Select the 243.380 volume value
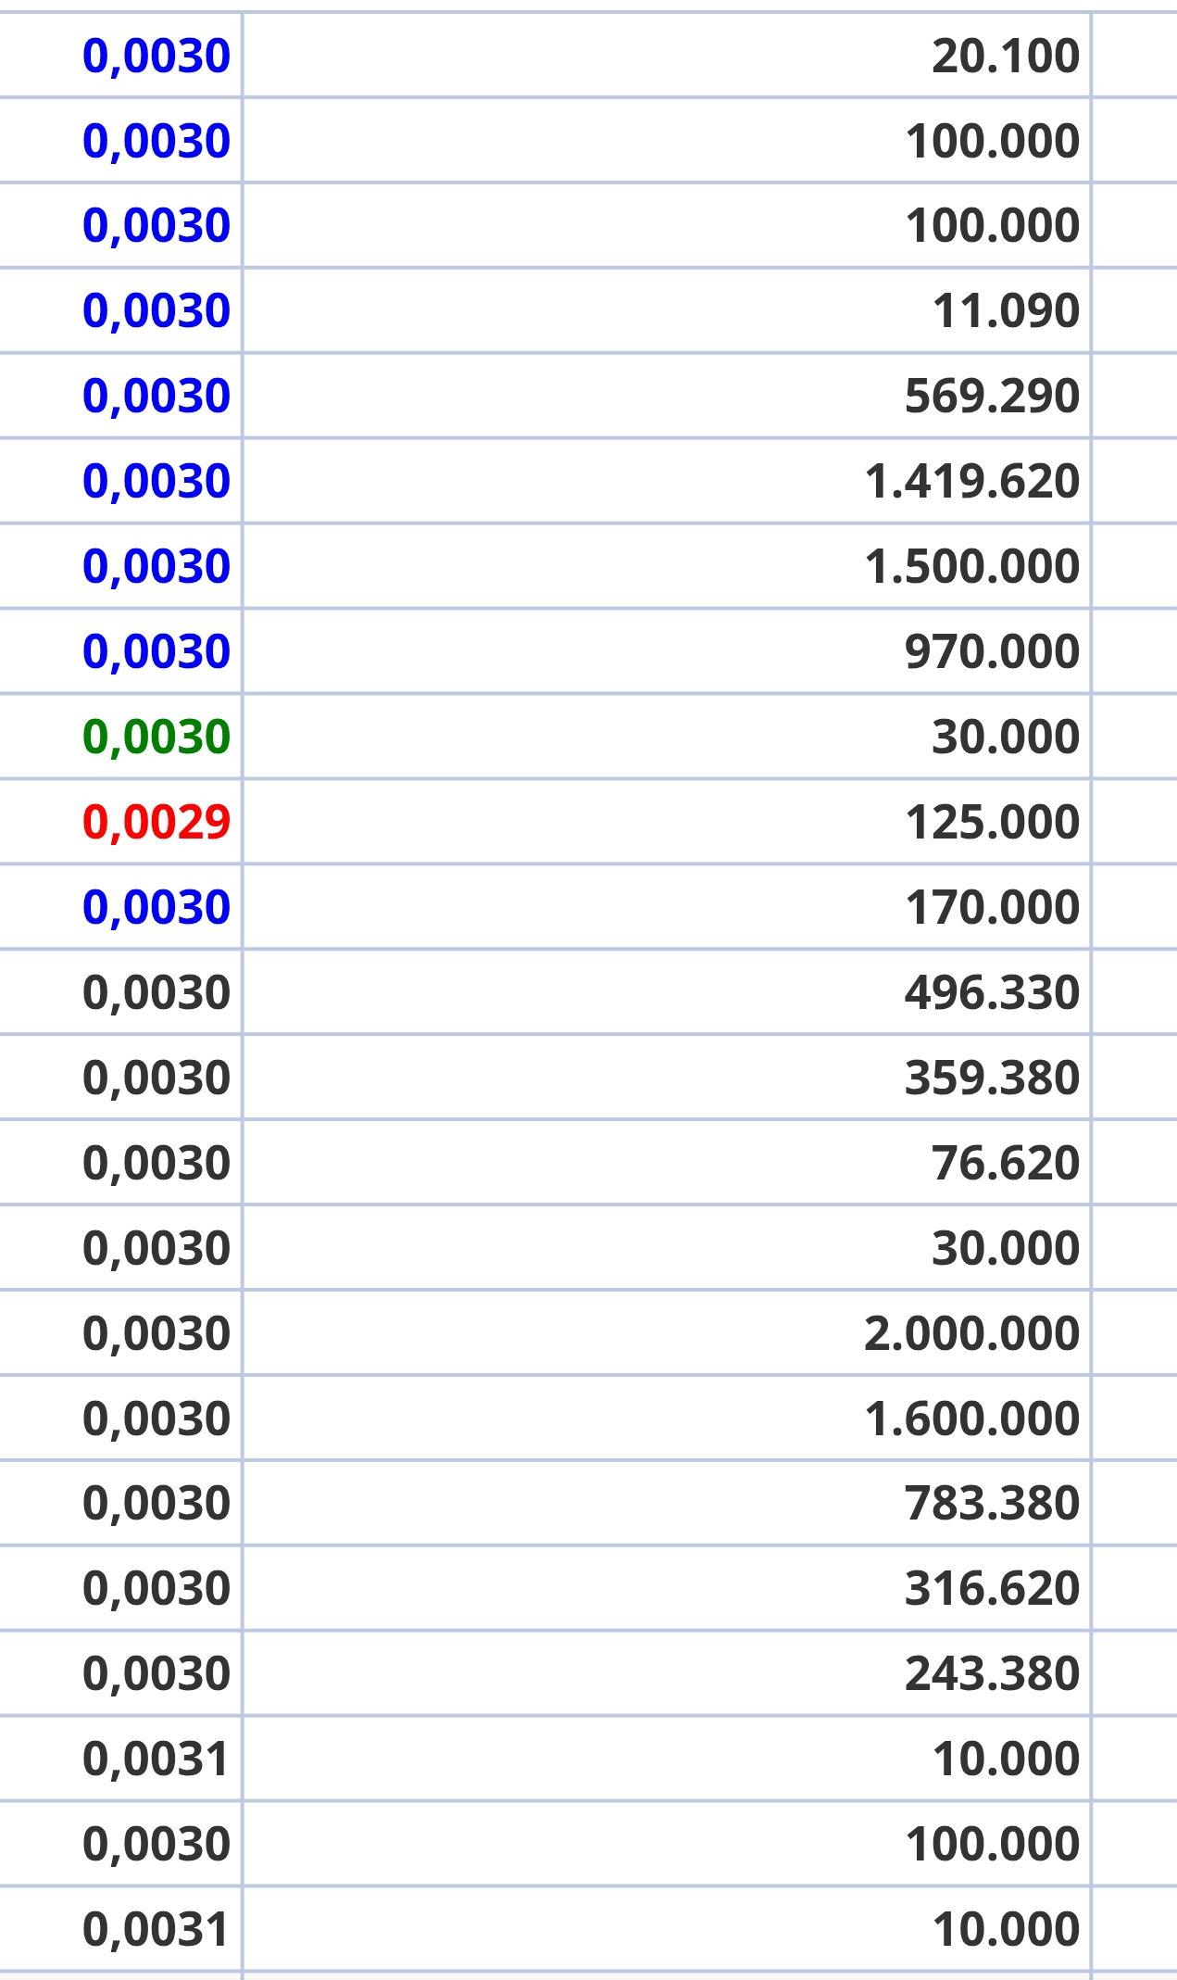Image resolution: width=1177 pixels, height=1980 pixels. click(x=992, y=1673)
